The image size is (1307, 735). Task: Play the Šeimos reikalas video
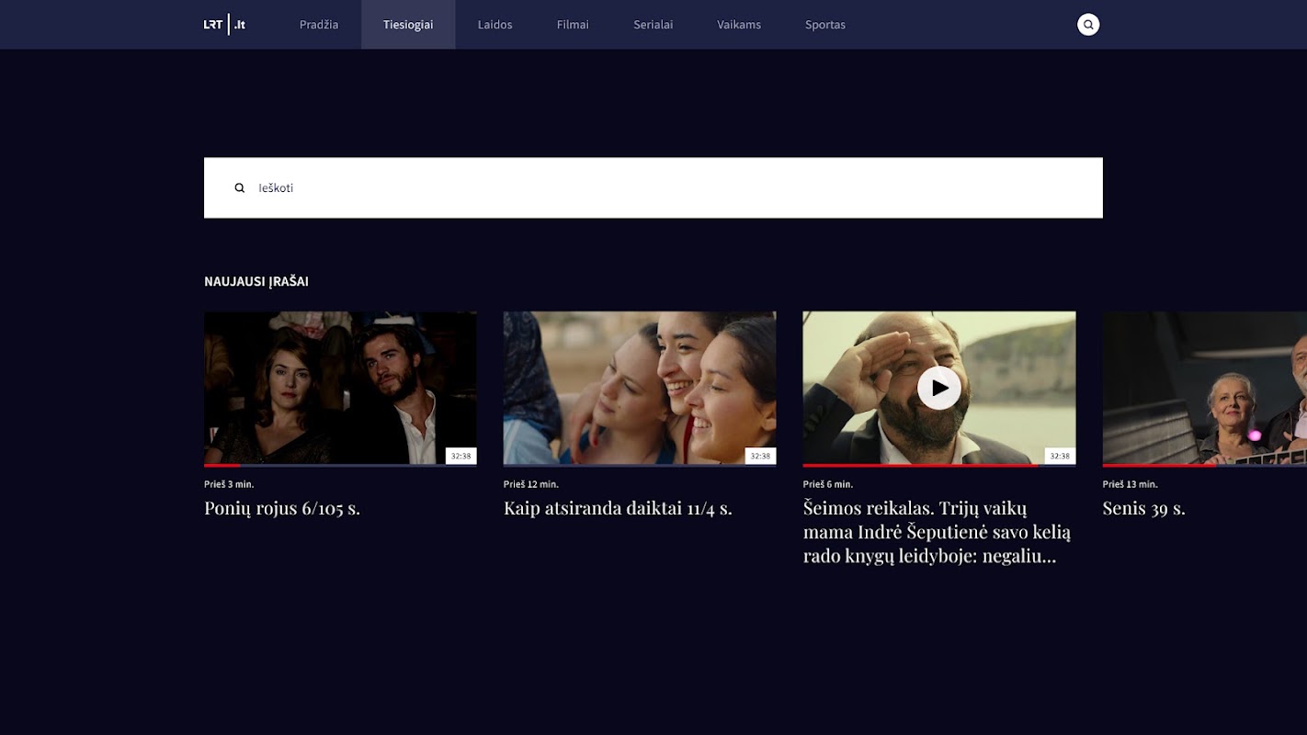[x=939, y=389]
